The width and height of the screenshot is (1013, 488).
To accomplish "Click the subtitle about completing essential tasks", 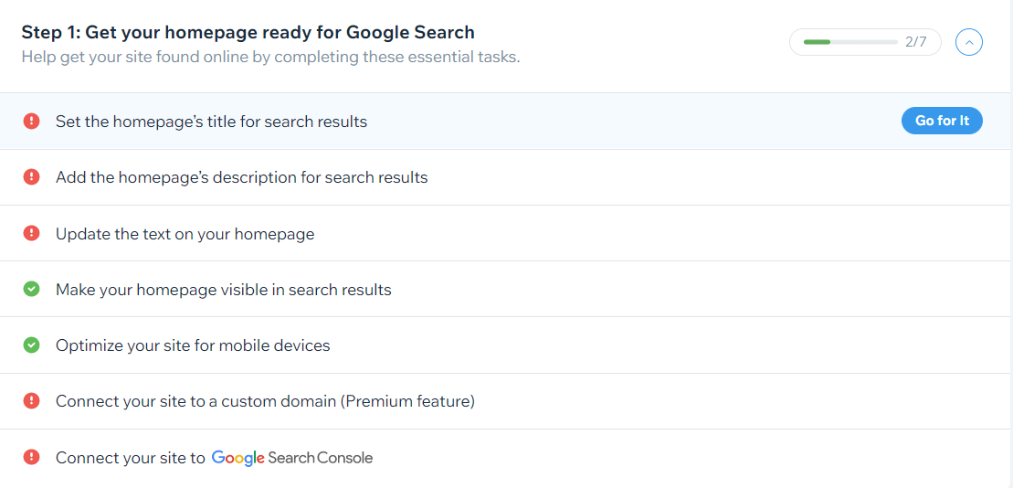I will [270, 57].
